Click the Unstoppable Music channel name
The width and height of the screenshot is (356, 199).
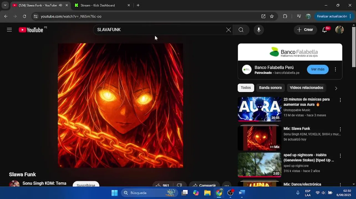(x=297, y=110)
